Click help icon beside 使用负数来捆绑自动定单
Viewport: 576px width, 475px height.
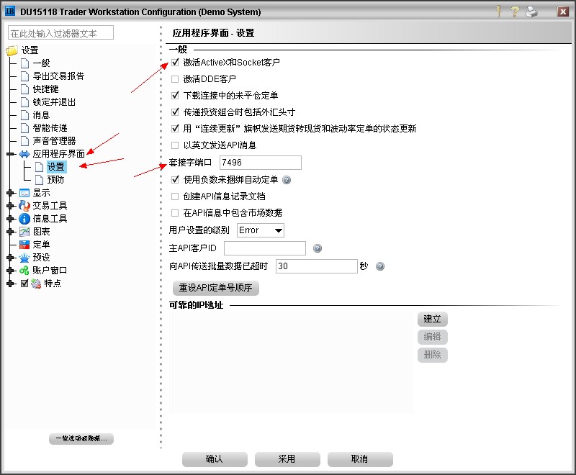tap(287, 180)
